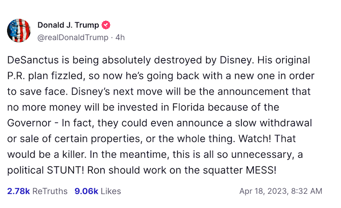Click the word DeSanctus in the post

tap(33, 60)
